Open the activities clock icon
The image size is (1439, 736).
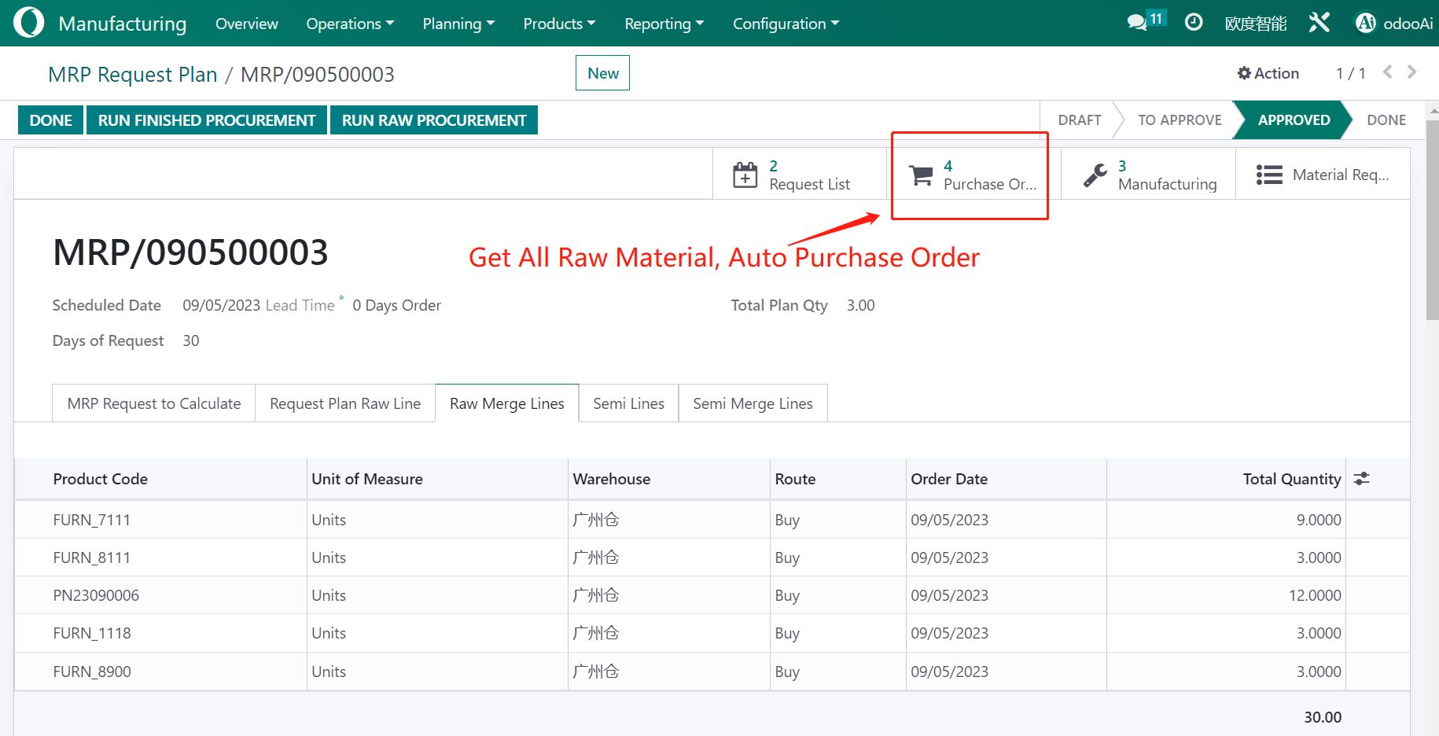[x=1194, y=23]
